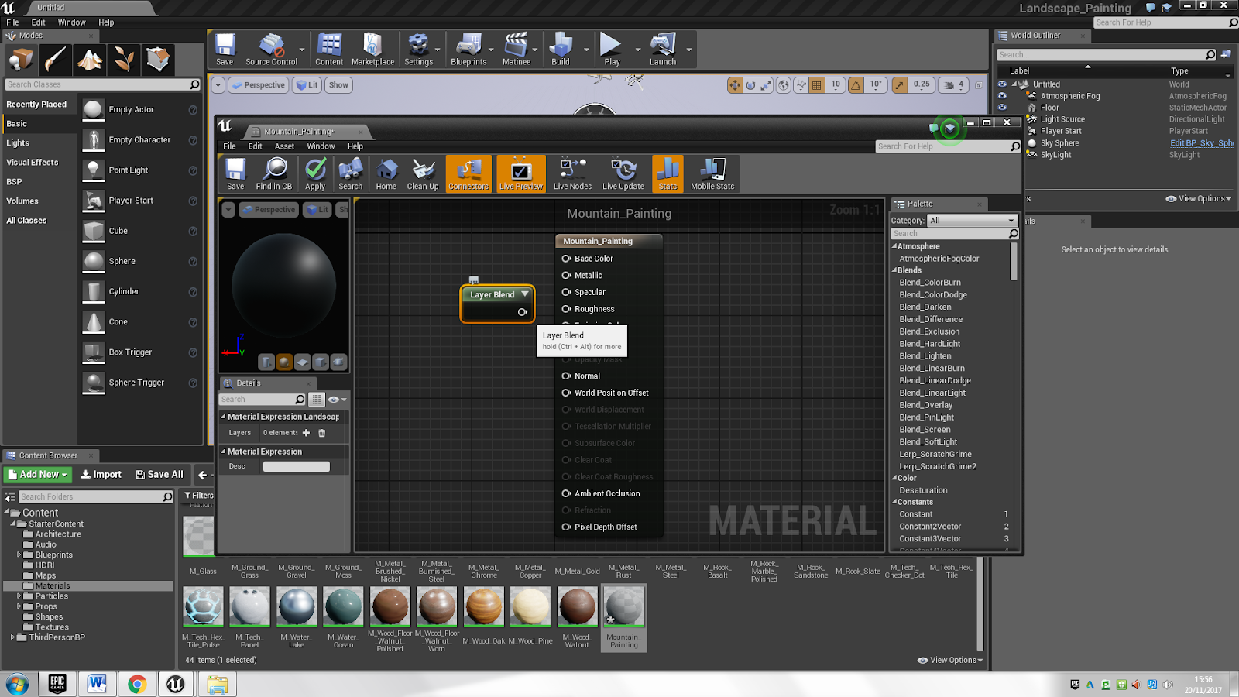The width and height of the screenshot is (1239, 697).
Task: Select the Lights placement category
Action: coord(18,143)
